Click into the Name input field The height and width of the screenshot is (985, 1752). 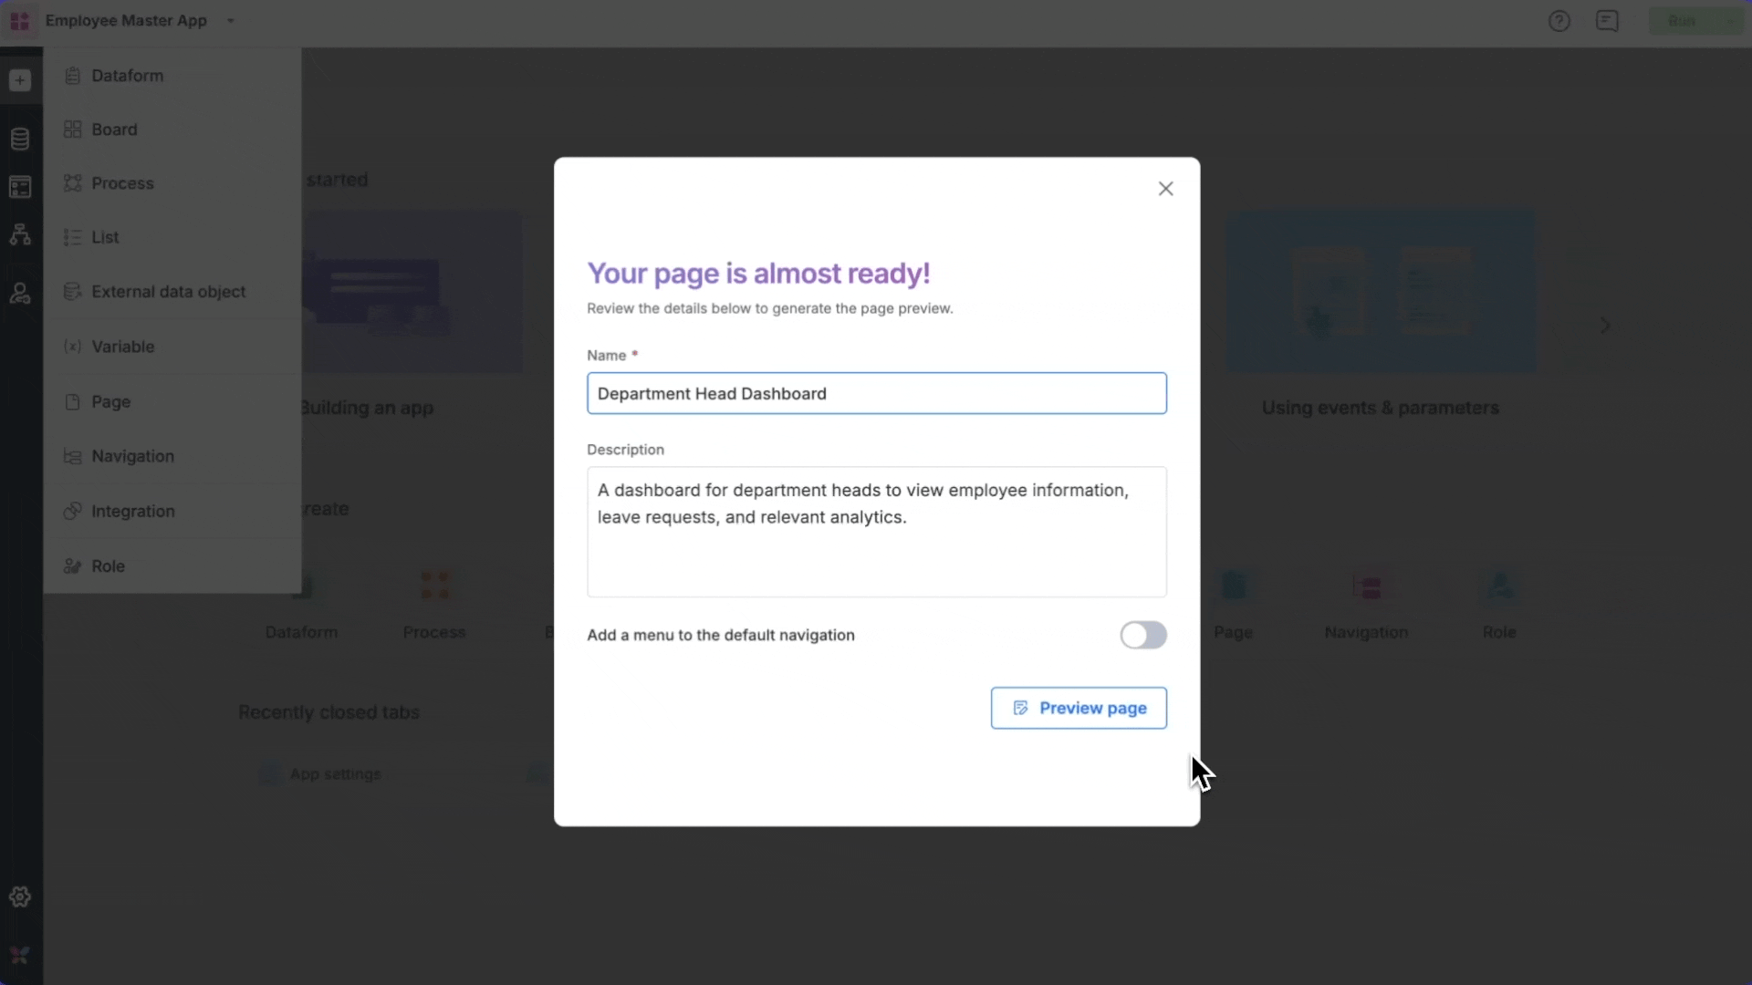coord(876,393)
